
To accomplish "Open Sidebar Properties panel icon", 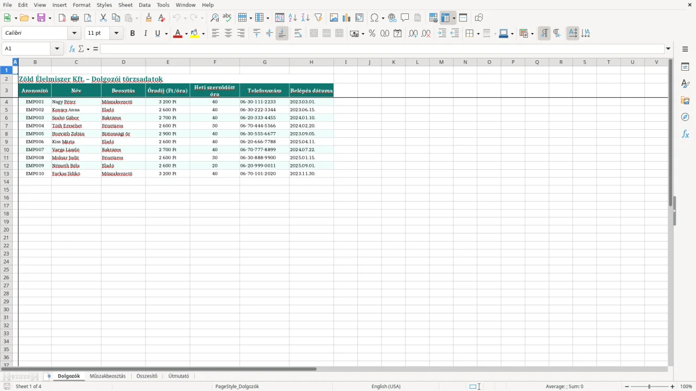I will (x=686, y=67).
